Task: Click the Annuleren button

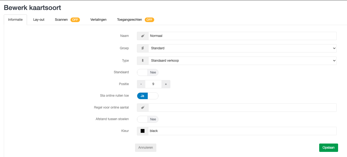Action: (146, 148)
